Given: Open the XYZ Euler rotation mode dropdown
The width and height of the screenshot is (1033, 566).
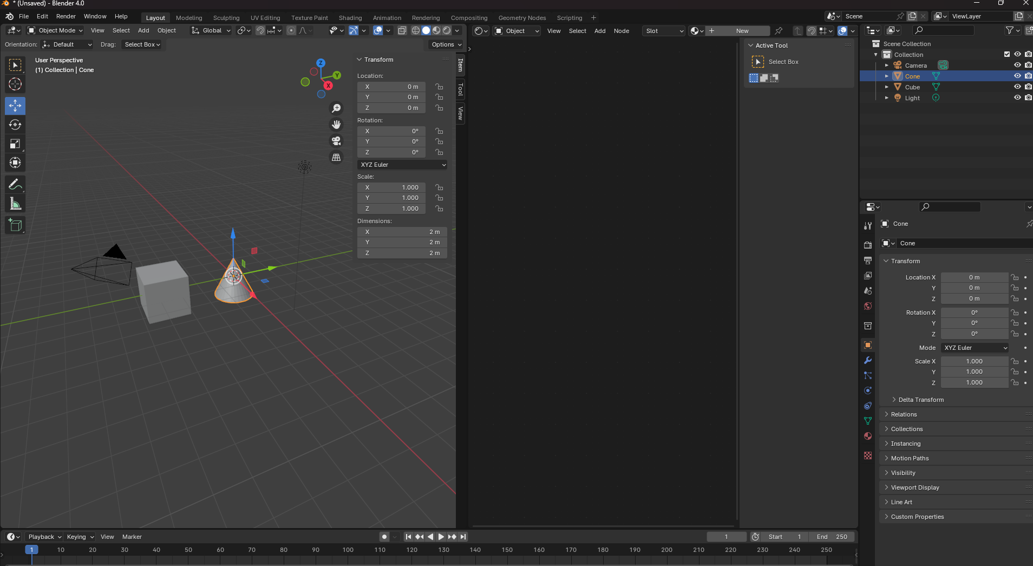Looking at the screenshot, I should 402,165.
